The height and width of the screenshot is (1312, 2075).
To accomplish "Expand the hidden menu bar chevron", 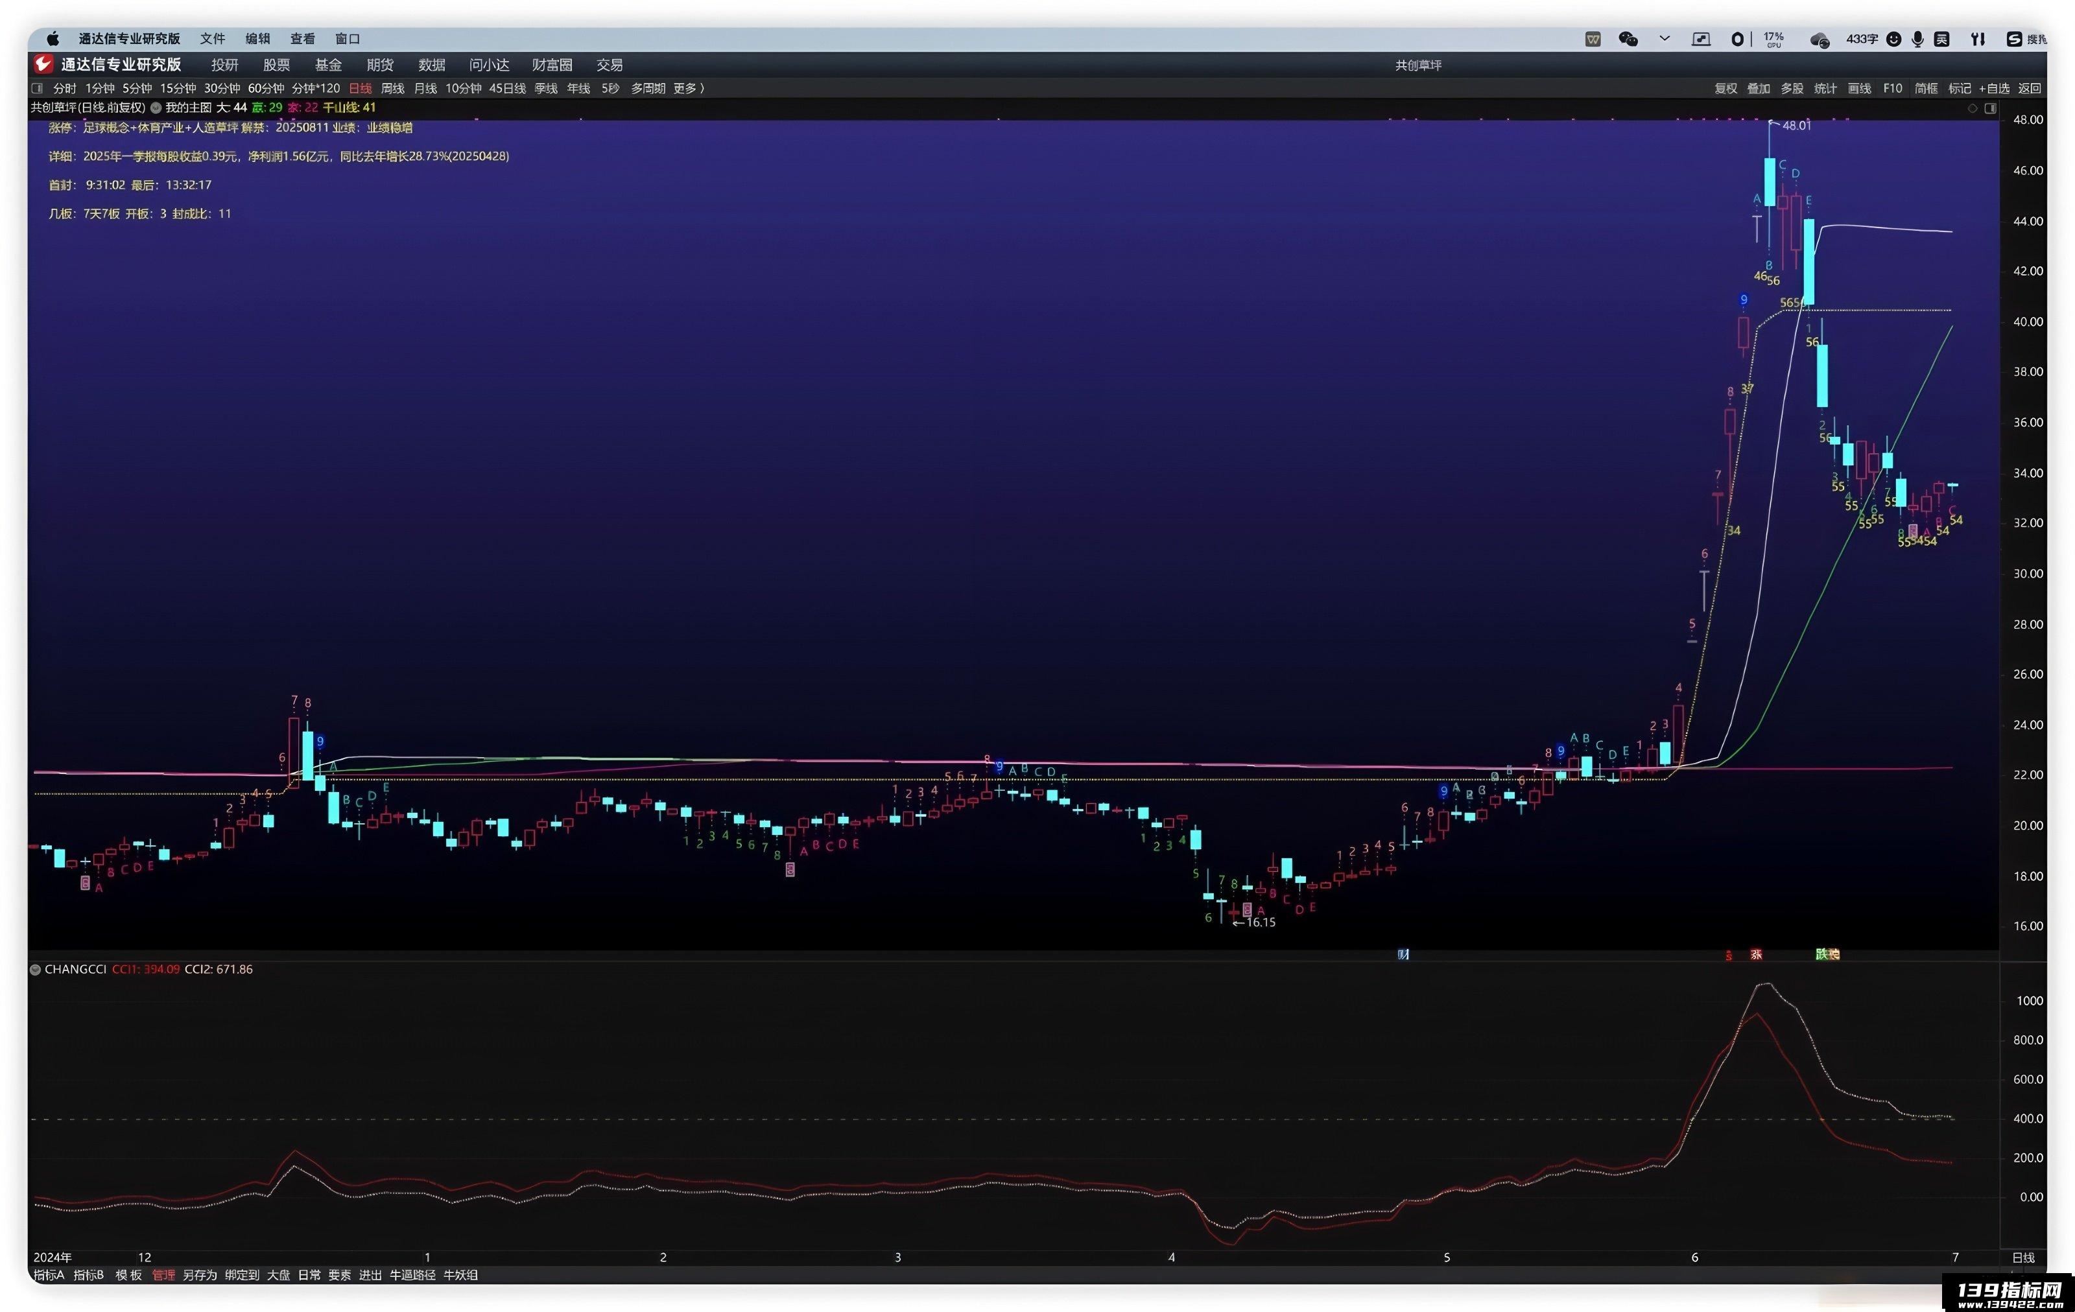I will (x=1665, y=39).
